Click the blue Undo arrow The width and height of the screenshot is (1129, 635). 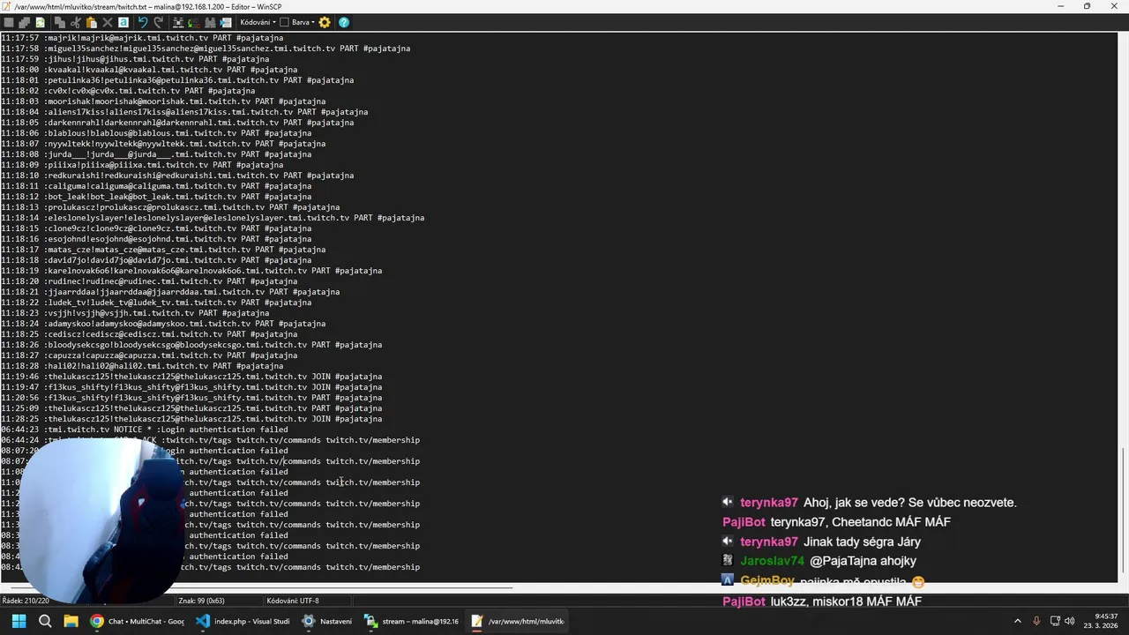coord(143,22)
